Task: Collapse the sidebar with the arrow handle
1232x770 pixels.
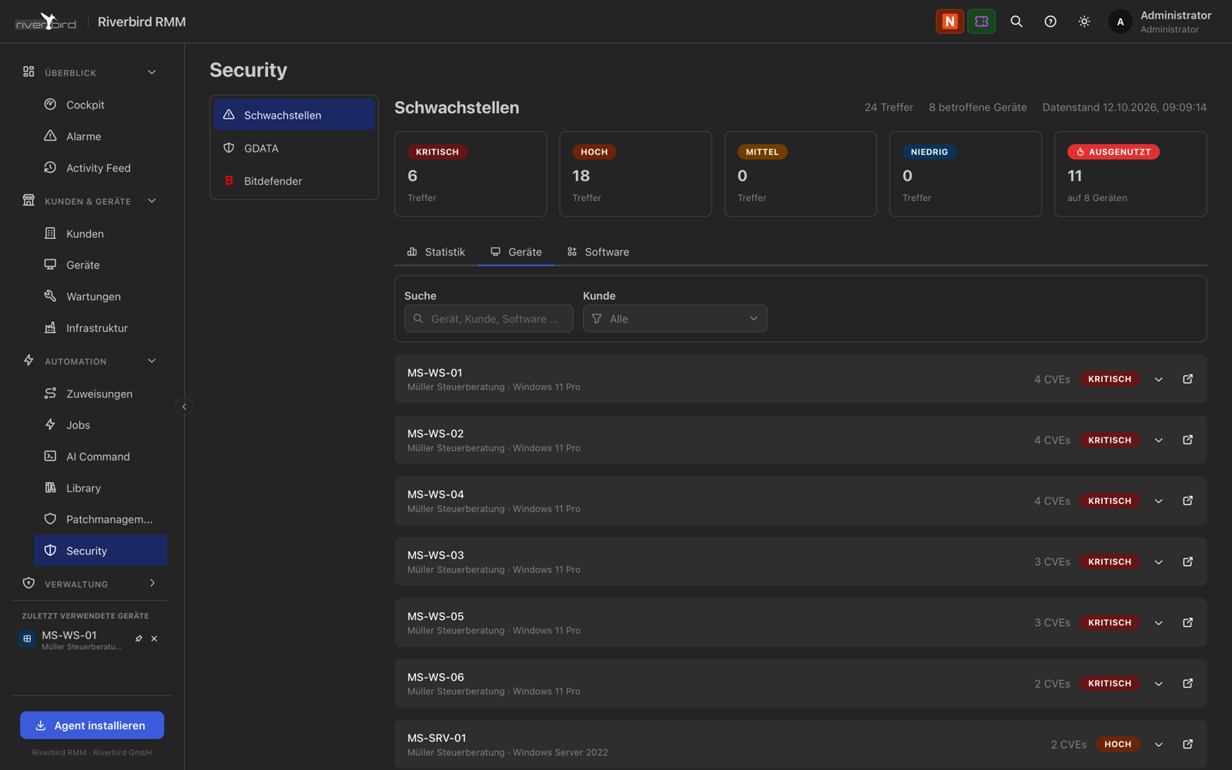Action: (x=184, y=407)
